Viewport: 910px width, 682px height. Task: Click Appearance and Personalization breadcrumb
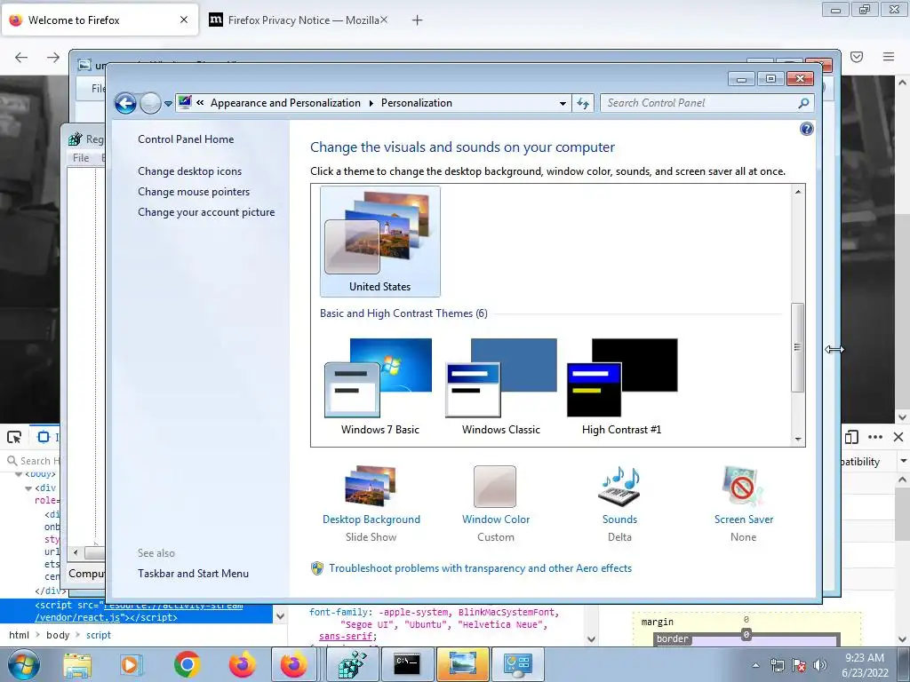[x=285, y=103]
